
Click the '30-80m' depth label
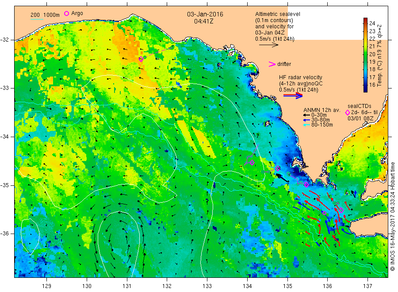click(321, 120)
